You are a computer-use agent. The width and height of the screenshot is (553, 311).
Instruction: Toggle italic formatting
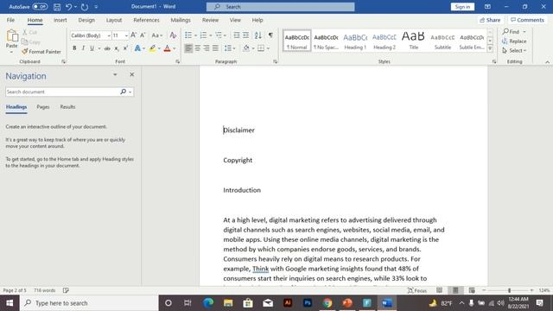(83, 48)
